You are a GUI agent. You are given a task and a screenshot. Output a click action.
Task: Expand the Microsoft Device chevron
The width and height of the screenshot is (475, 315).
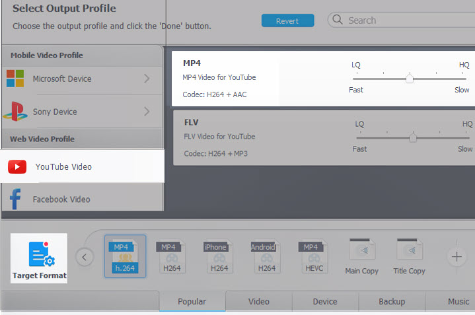point(147,79)
